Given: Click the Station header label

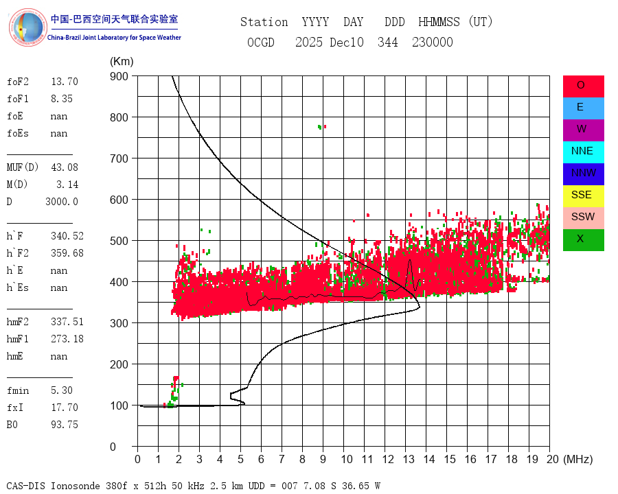Looking at the screenshot, I should (264, 22).
